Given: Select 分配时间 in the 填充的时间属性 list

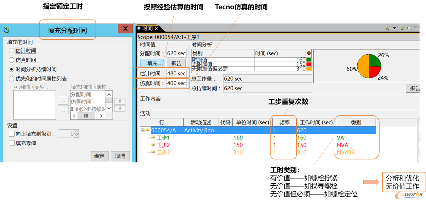Looking at the screenshot, I should [81, 94].
